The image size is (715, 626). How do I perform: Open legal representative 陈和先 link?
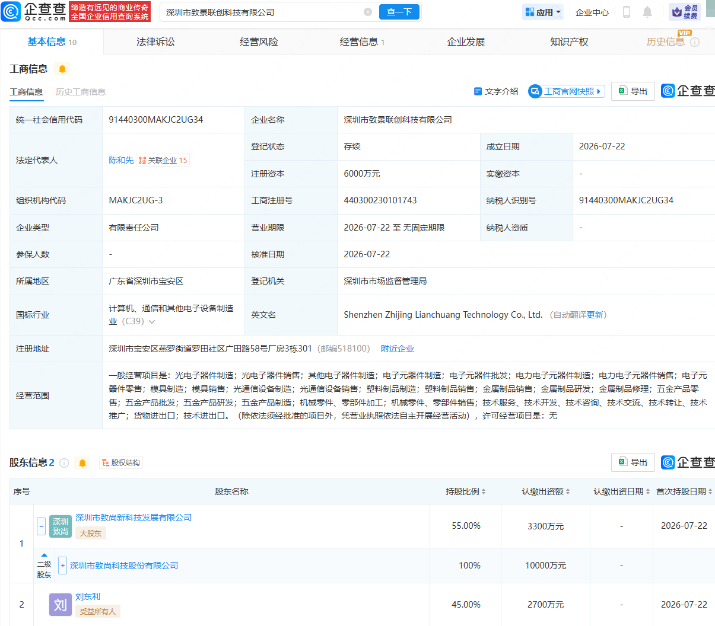point(121,160)
